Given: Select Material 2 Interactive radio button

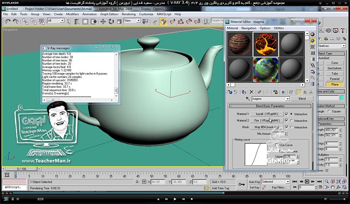Looking at the screenshot, I should [x=291, y=121].
